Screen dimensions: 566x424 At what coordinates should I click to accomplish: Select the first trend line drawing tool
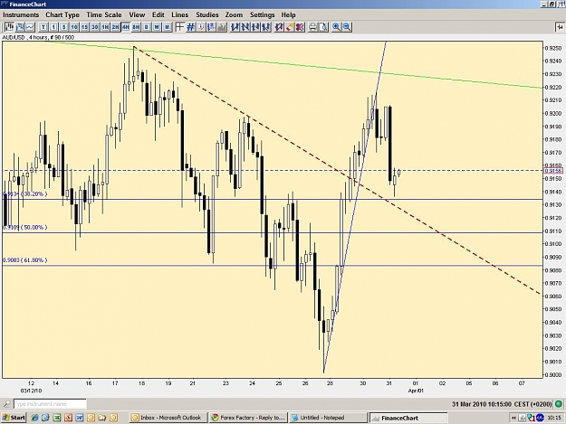click(x=235, y=27)
